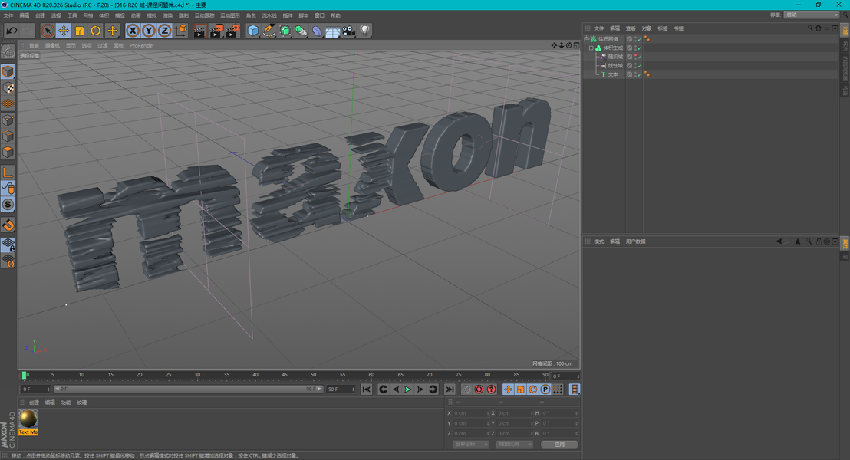The height and width of the screenshot is (460, 850).
Task: Open the 创建 menu in material manager
Action: [34, 402]
